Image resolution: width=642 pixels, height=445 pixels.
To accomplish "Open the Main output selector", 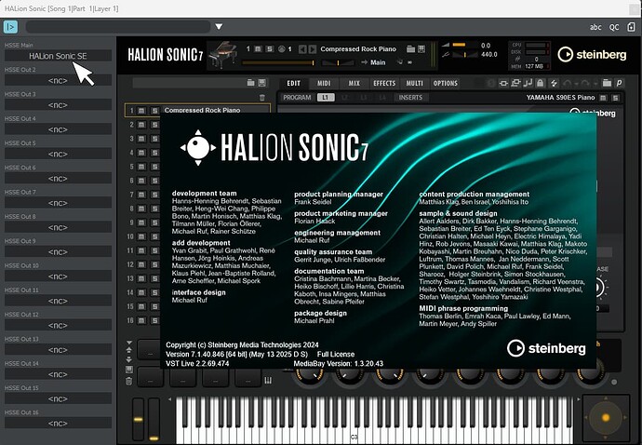I will tap(373, 62).
